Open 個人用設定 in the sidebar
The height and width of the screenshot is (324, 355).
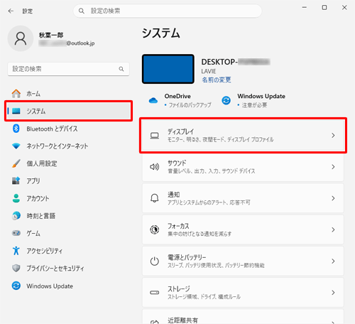[68, 163]
